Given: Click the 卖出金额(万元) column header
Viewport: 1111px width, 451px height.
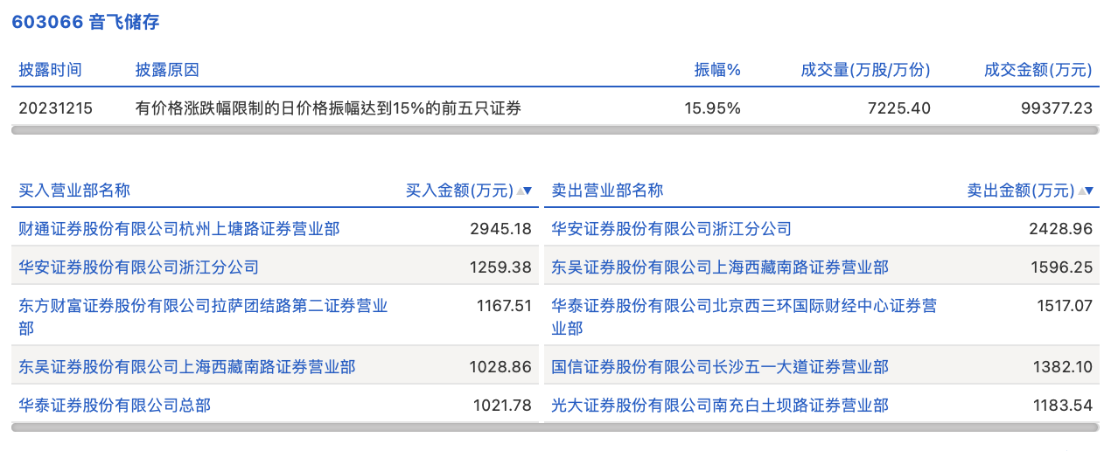Looking at the screenshot, I should tap(1020, 191).
